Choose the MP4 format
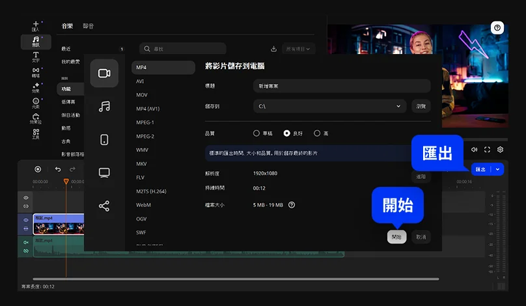The width and height of the screenshot is (526, 306). pos(163,68)
